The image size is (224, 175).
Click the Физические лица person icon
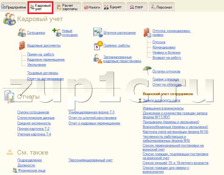tap(15, 170)
